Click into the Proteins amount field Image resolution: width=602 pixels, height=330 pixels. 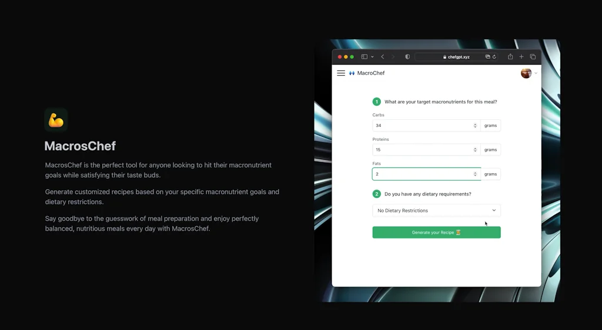[x=426, y=150]
